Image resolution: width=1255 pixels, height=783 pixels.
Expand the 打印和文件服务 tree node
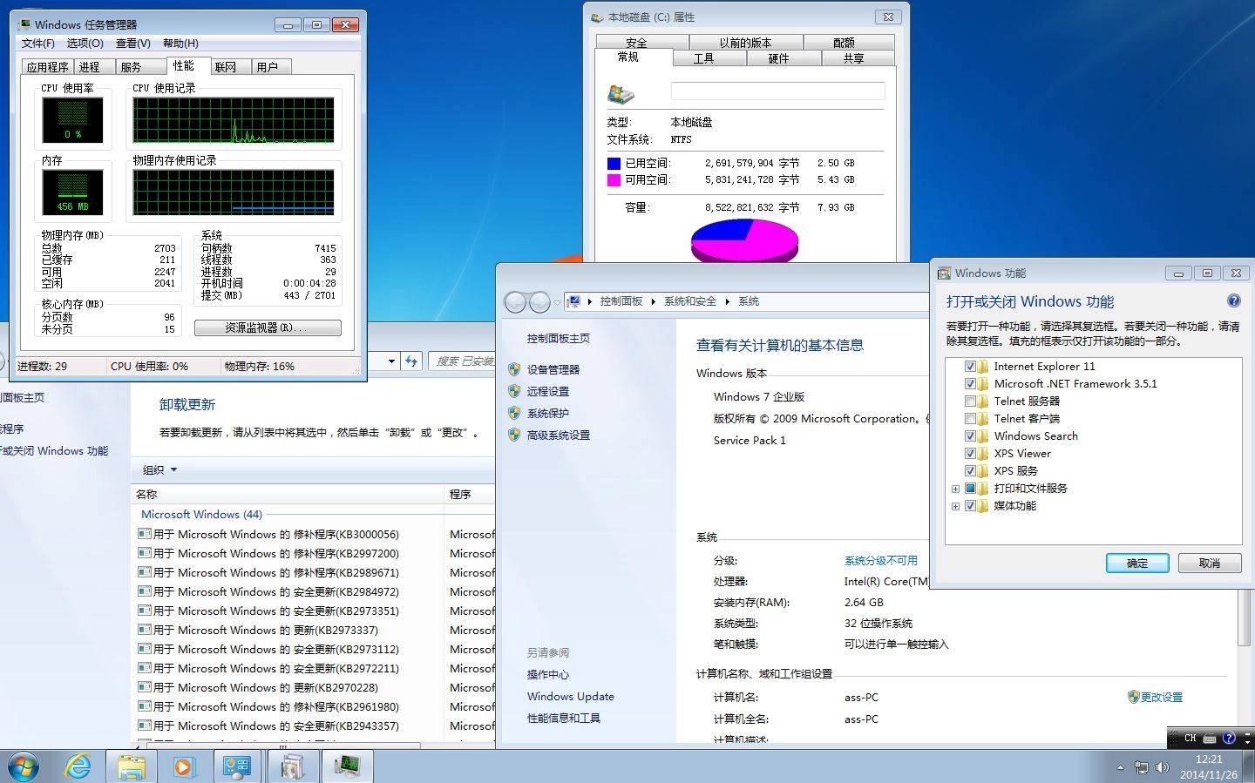click(955, 489)
